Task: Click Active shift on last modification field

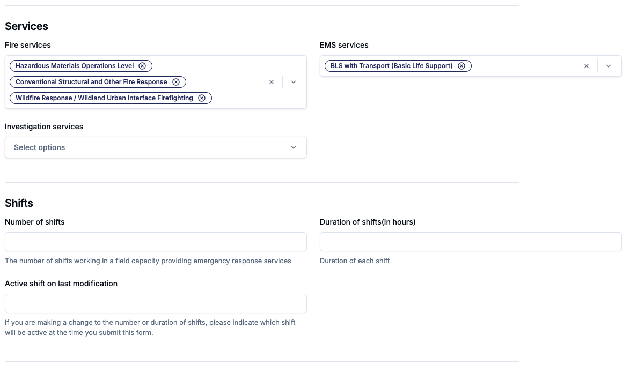Action: (156, 303)
